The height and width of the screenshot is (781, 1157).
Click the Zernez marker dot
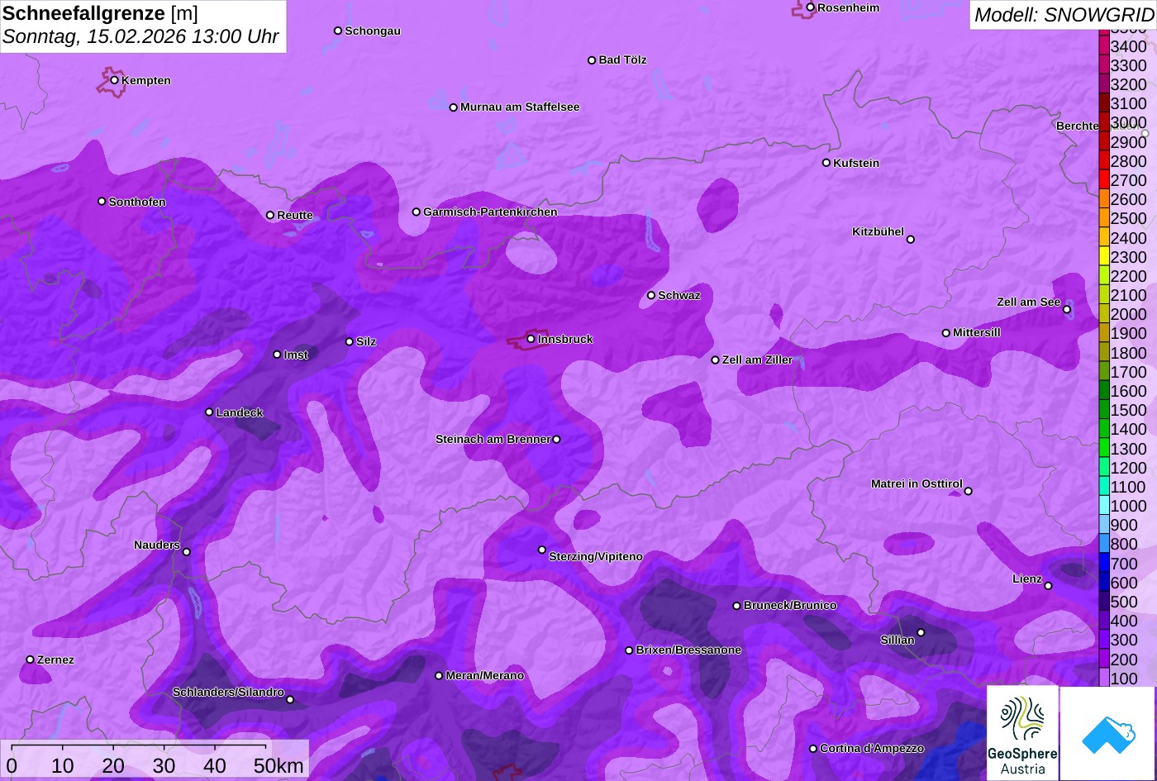tap(31, 660)
